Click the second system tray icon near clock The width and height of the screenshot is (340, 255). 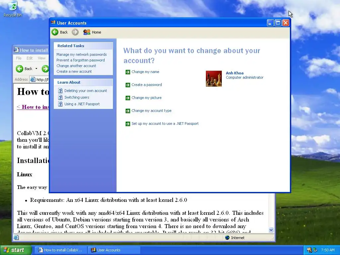click(315, 250)
